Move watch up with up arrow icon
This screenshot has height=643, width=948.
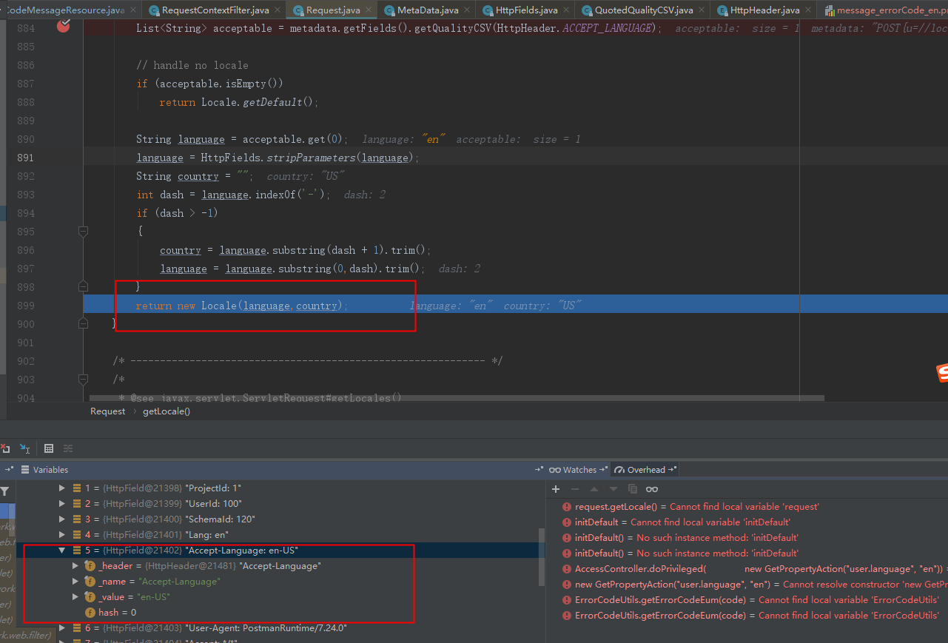point(594,489)
